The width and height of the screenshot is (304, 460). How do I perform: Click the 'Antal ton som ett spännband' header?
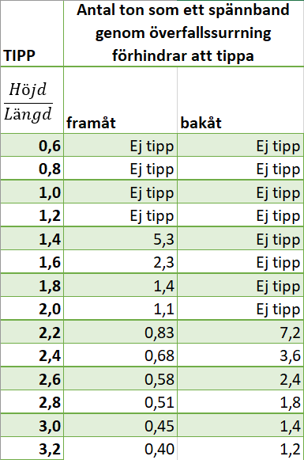click(x=183, y=33)
